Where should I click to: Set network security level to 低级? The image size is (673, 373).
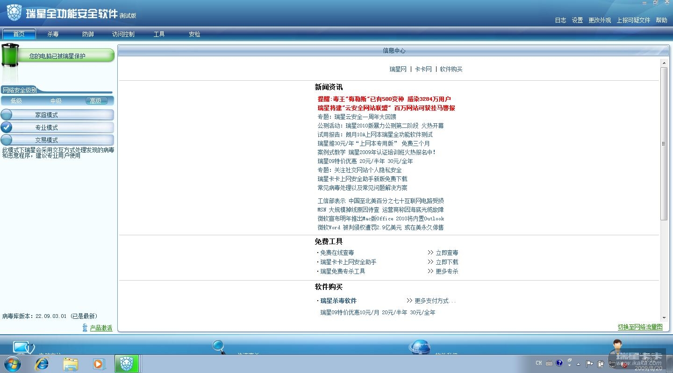pos(16,101)
